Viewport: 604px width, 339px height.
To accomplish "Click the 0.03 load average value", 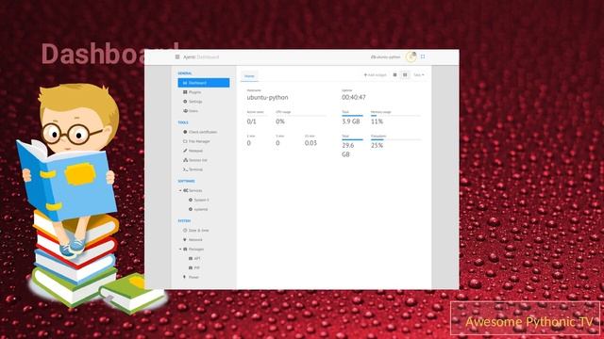I will (310, 143).
